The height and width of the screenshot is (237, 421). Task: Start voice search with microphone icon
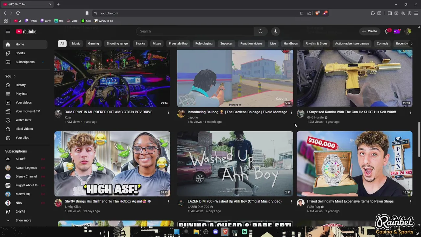pyautogui.click(x=276, y=31)
